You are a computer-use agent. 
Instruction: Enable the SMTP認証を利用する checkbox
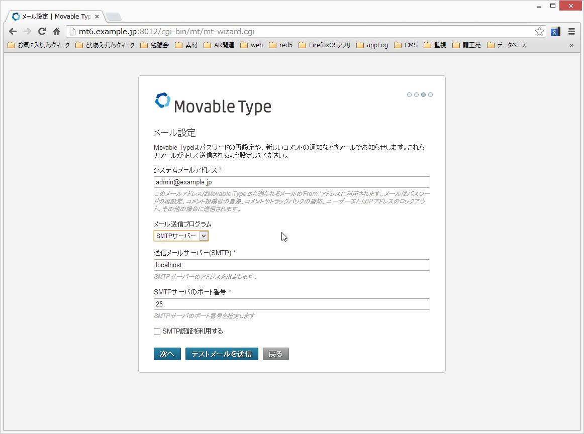[x=157, y=332]
